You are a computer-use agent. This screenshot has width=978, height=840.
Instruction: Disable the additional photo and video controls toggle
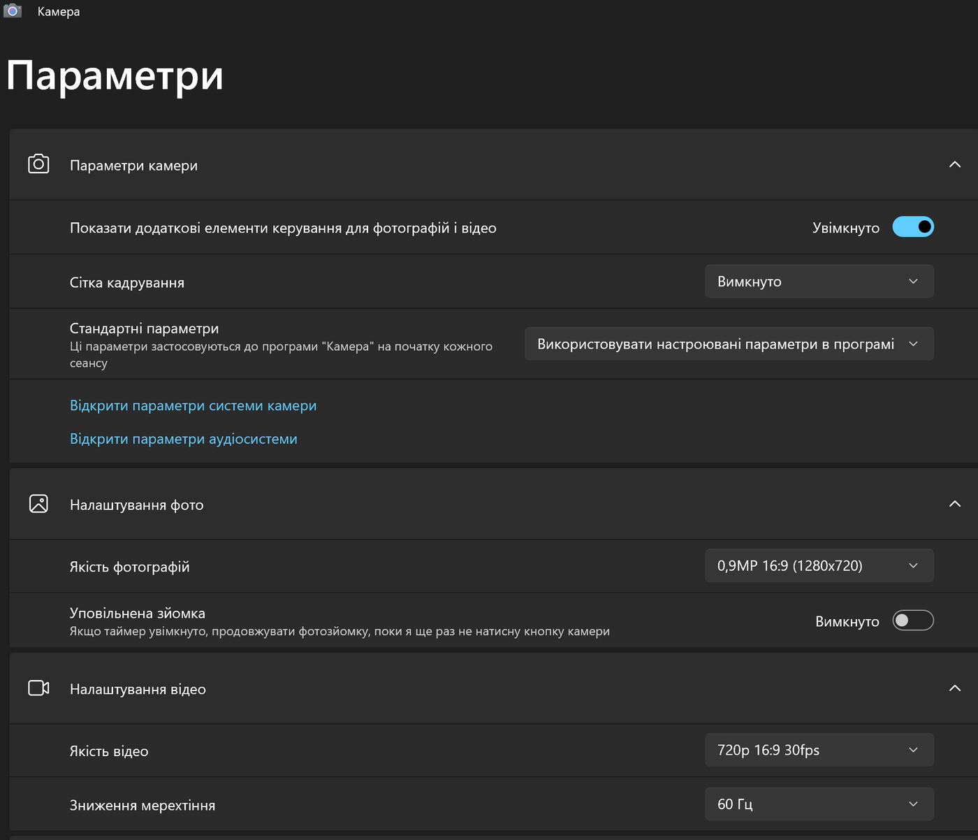[x=913, y=227]
